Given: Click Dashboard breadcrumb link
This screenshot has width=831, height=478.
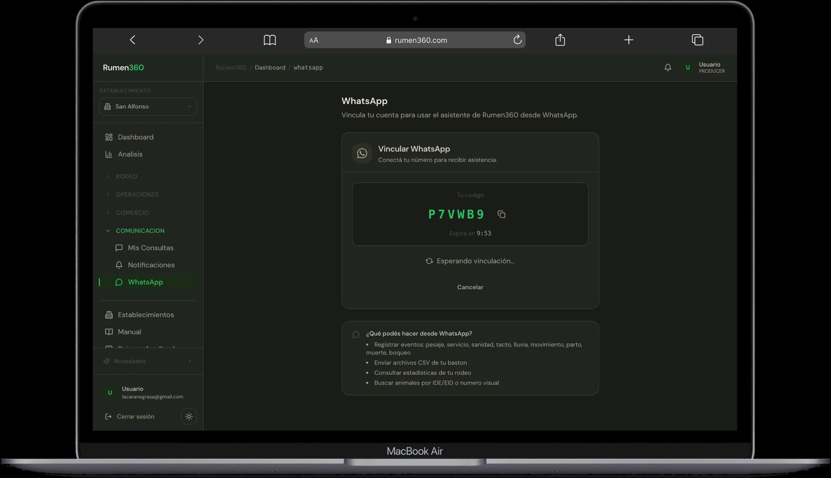Looking at the screenshot, I should coord(270,67).
